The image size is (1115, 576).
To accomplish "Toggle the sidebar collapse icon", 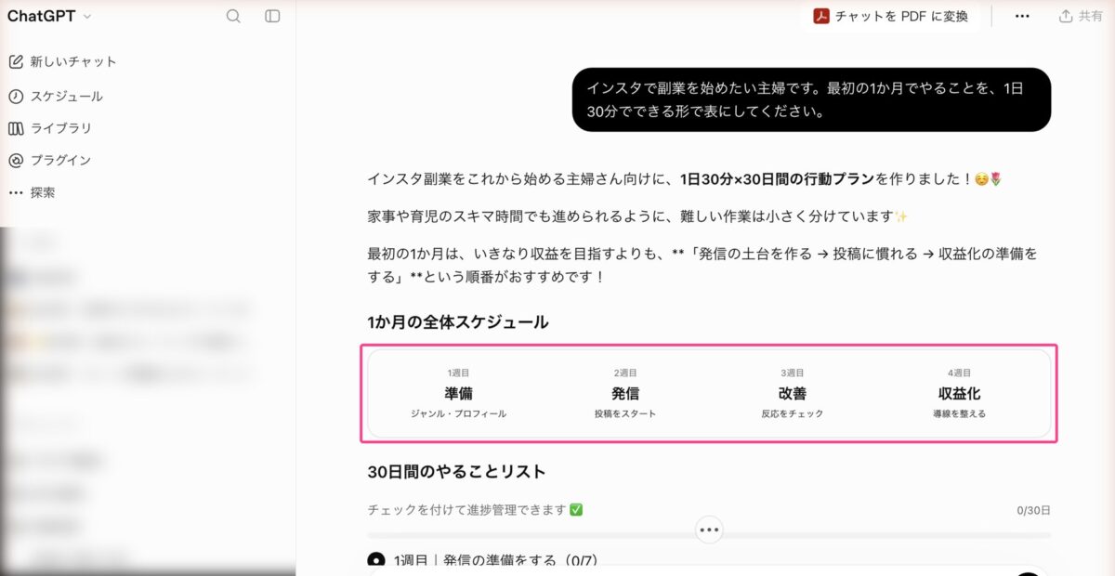I will point(272,16).
